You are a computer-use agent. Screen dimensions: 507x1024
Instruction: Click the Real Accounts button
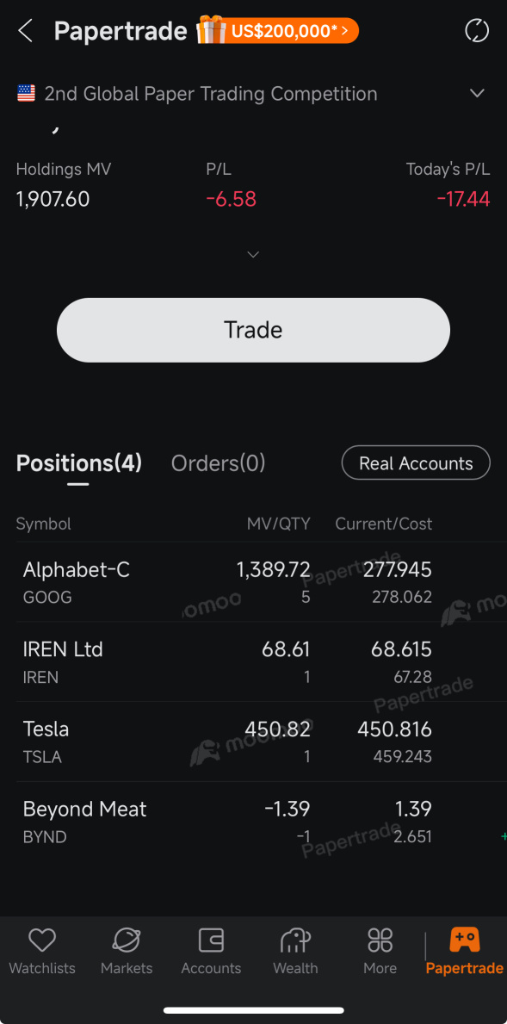416,463
